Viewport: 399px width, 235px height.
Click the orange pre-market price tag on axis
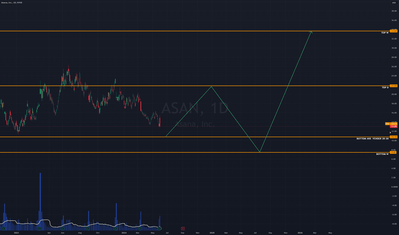point(391,124)
